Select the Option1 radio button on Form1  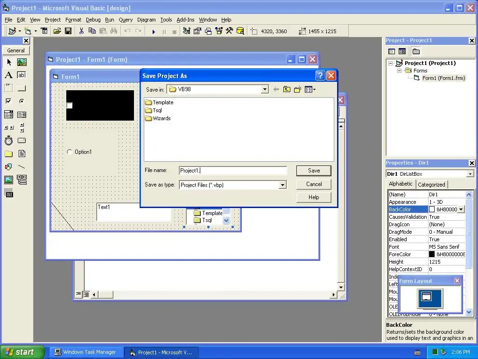pos(70,152)
